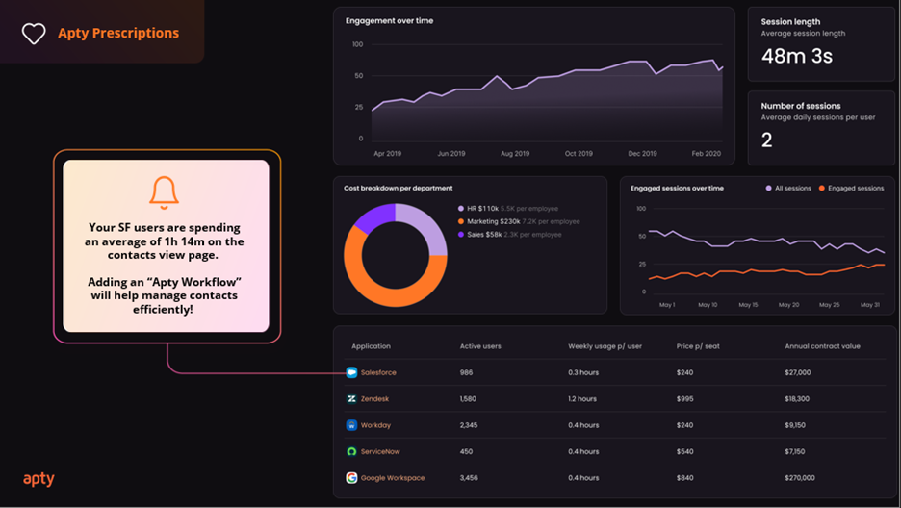
Task: Sort by the Application column header
Action: [371, 346]
